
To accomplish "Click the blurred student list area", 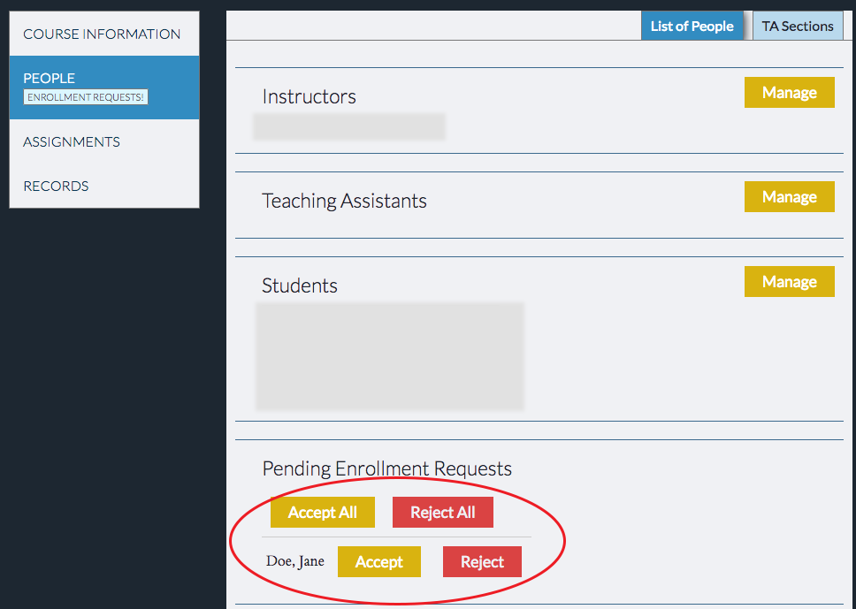I will (390, 356).
